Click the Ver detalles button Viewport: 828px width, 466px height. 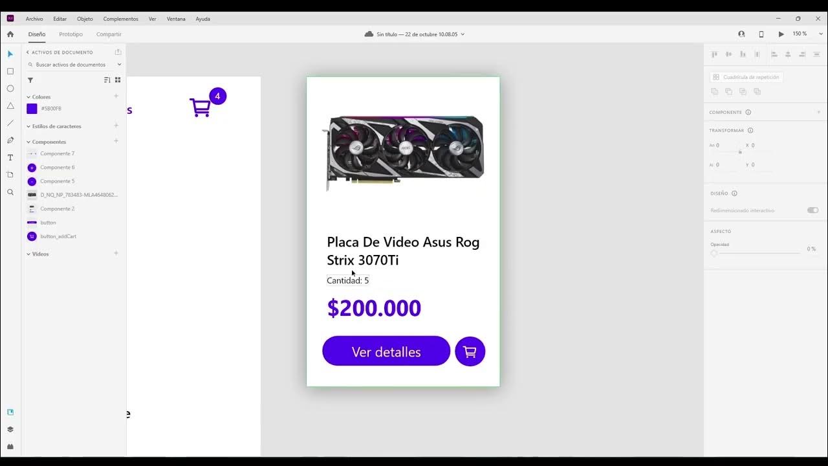(386, 351)
